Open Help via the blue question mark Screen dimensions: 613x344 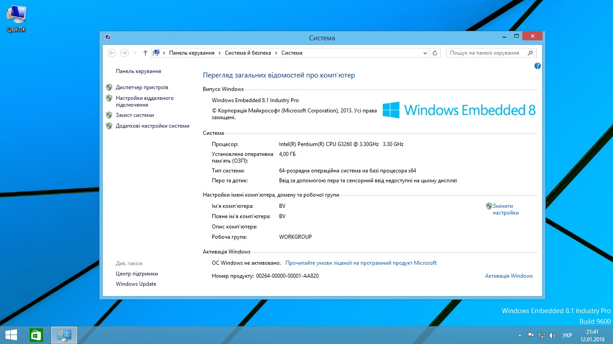tap(538, 66)
